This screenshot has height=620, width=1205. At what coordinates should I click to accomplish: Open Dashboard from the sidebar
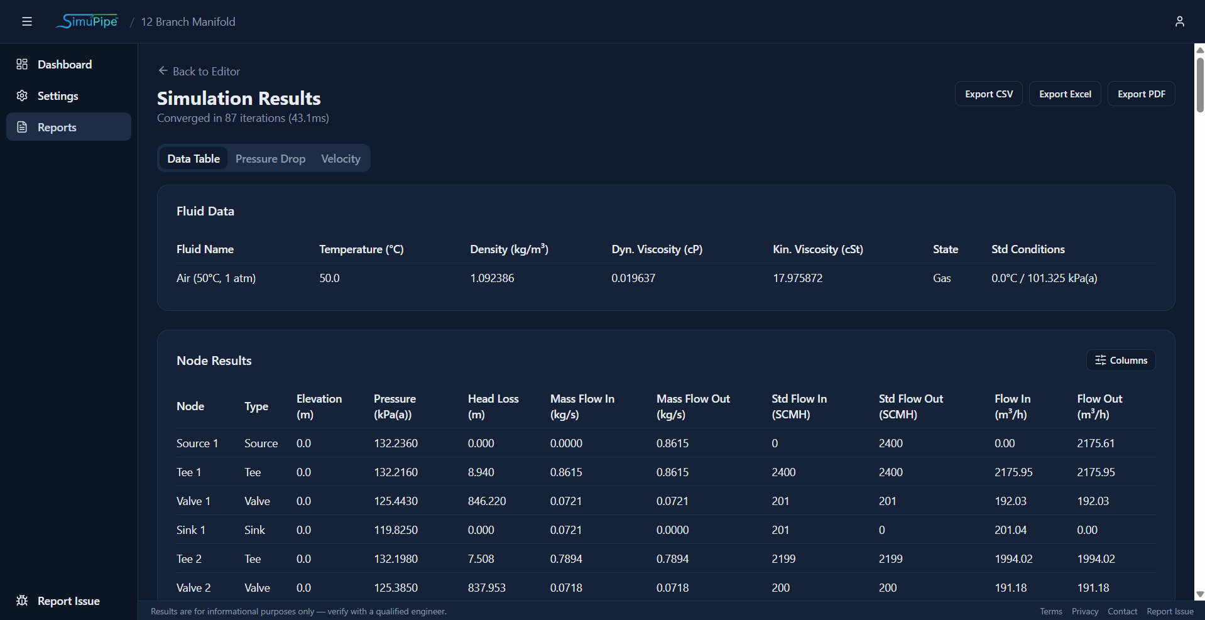[68, 64]
